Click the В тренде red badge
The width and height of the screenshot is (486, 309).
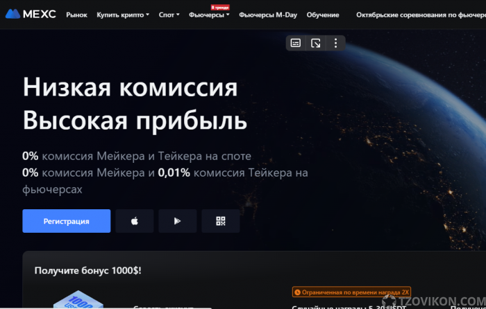click(220, 8)
